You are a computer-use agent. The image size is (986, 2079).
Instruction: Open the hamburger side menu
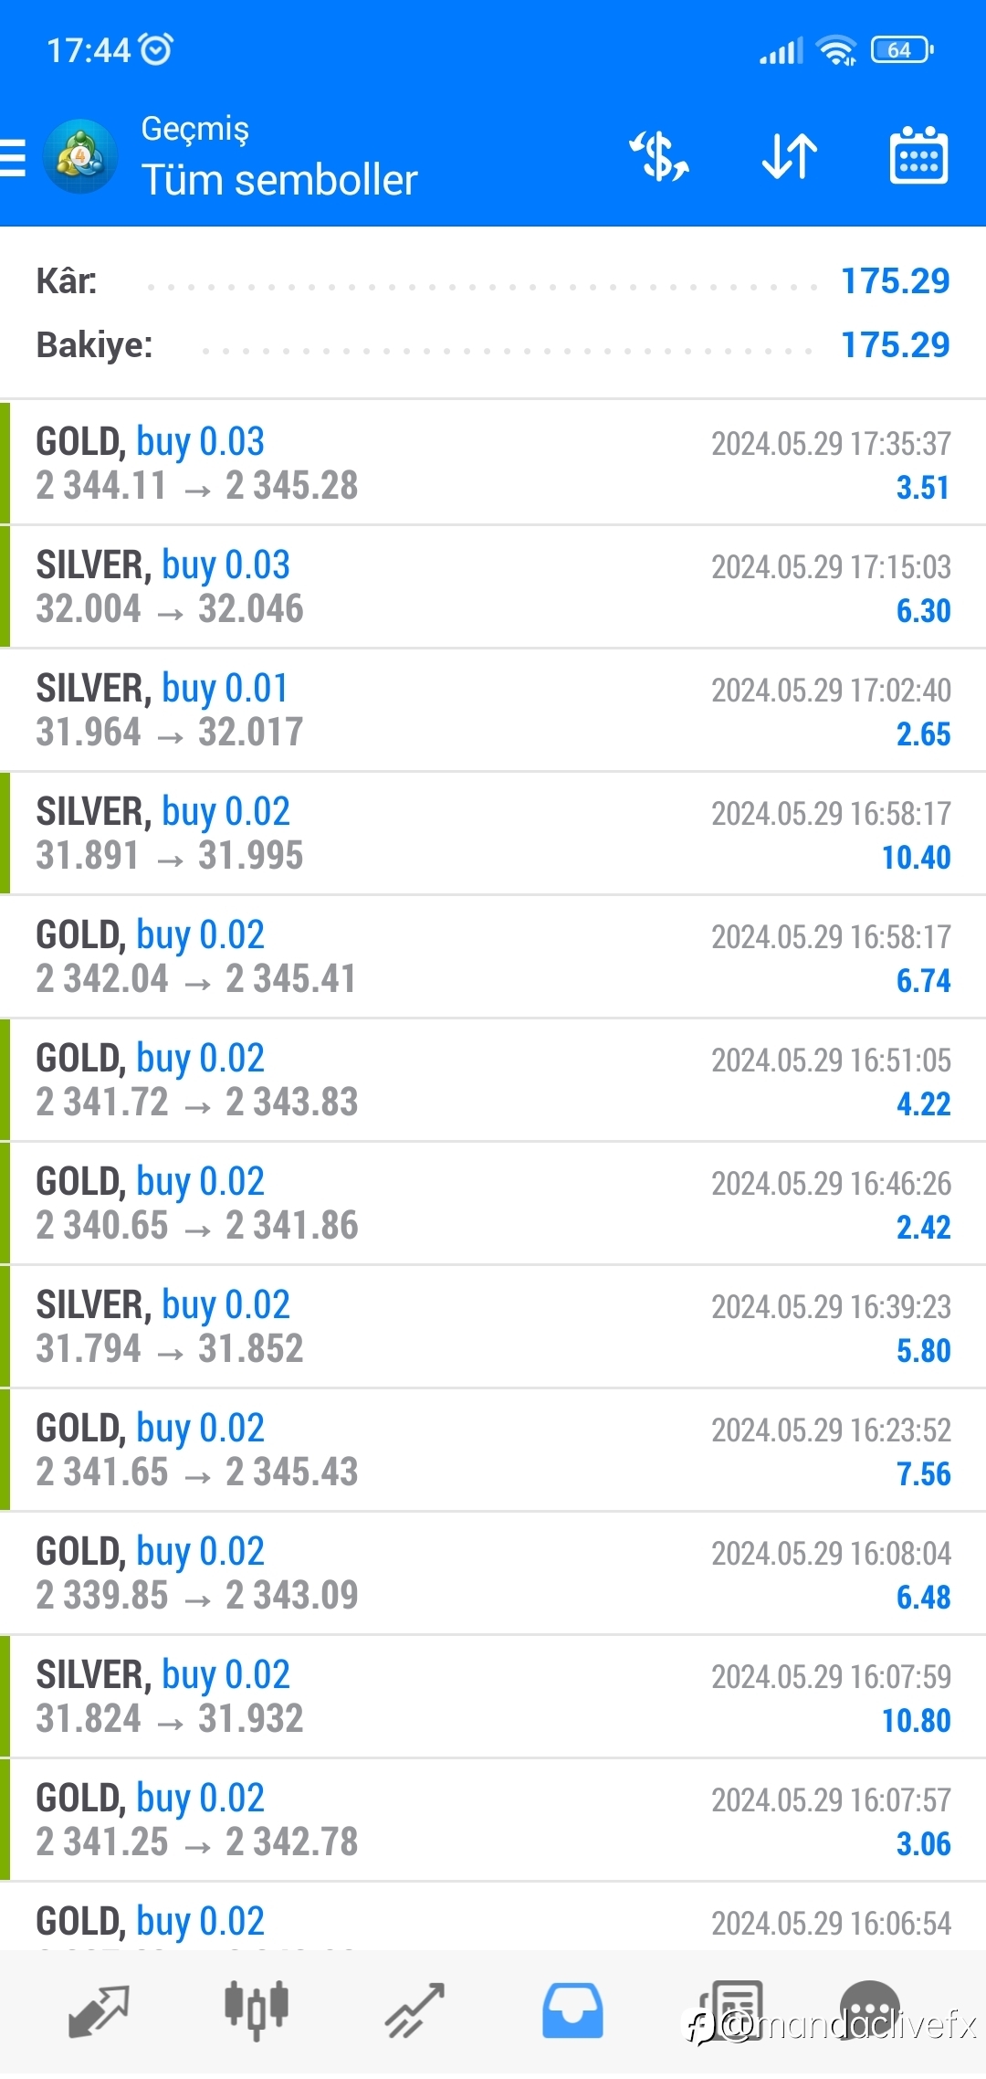coord(13,157)
